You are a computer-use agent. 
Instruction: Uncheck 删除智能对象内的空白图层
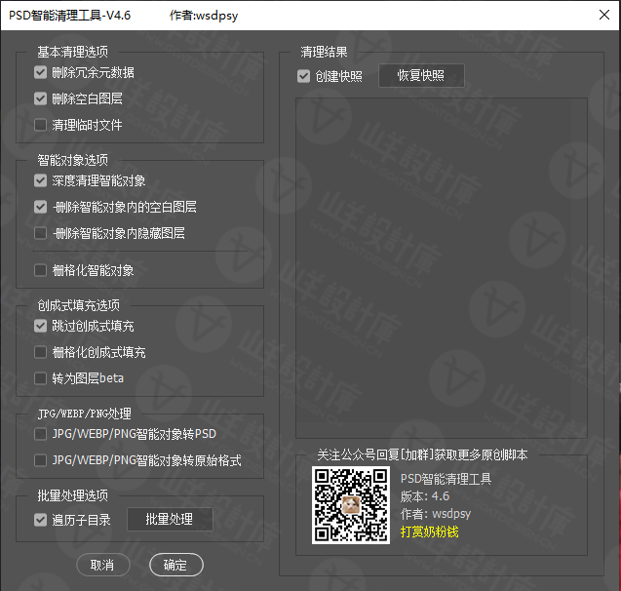point(40,207)
